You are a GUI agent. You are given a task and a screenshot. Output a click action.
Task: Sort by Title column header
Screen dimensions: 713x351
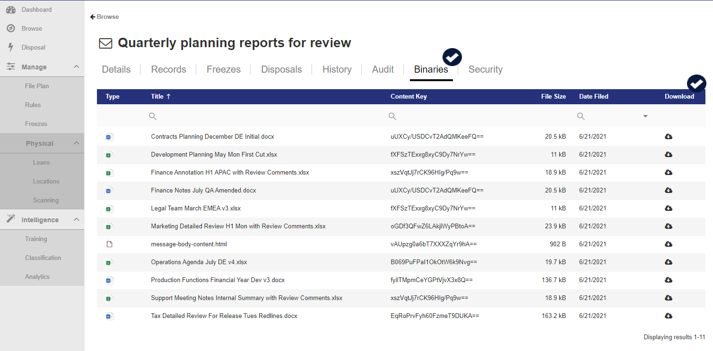pyautogui.click(x=161, y=96)
